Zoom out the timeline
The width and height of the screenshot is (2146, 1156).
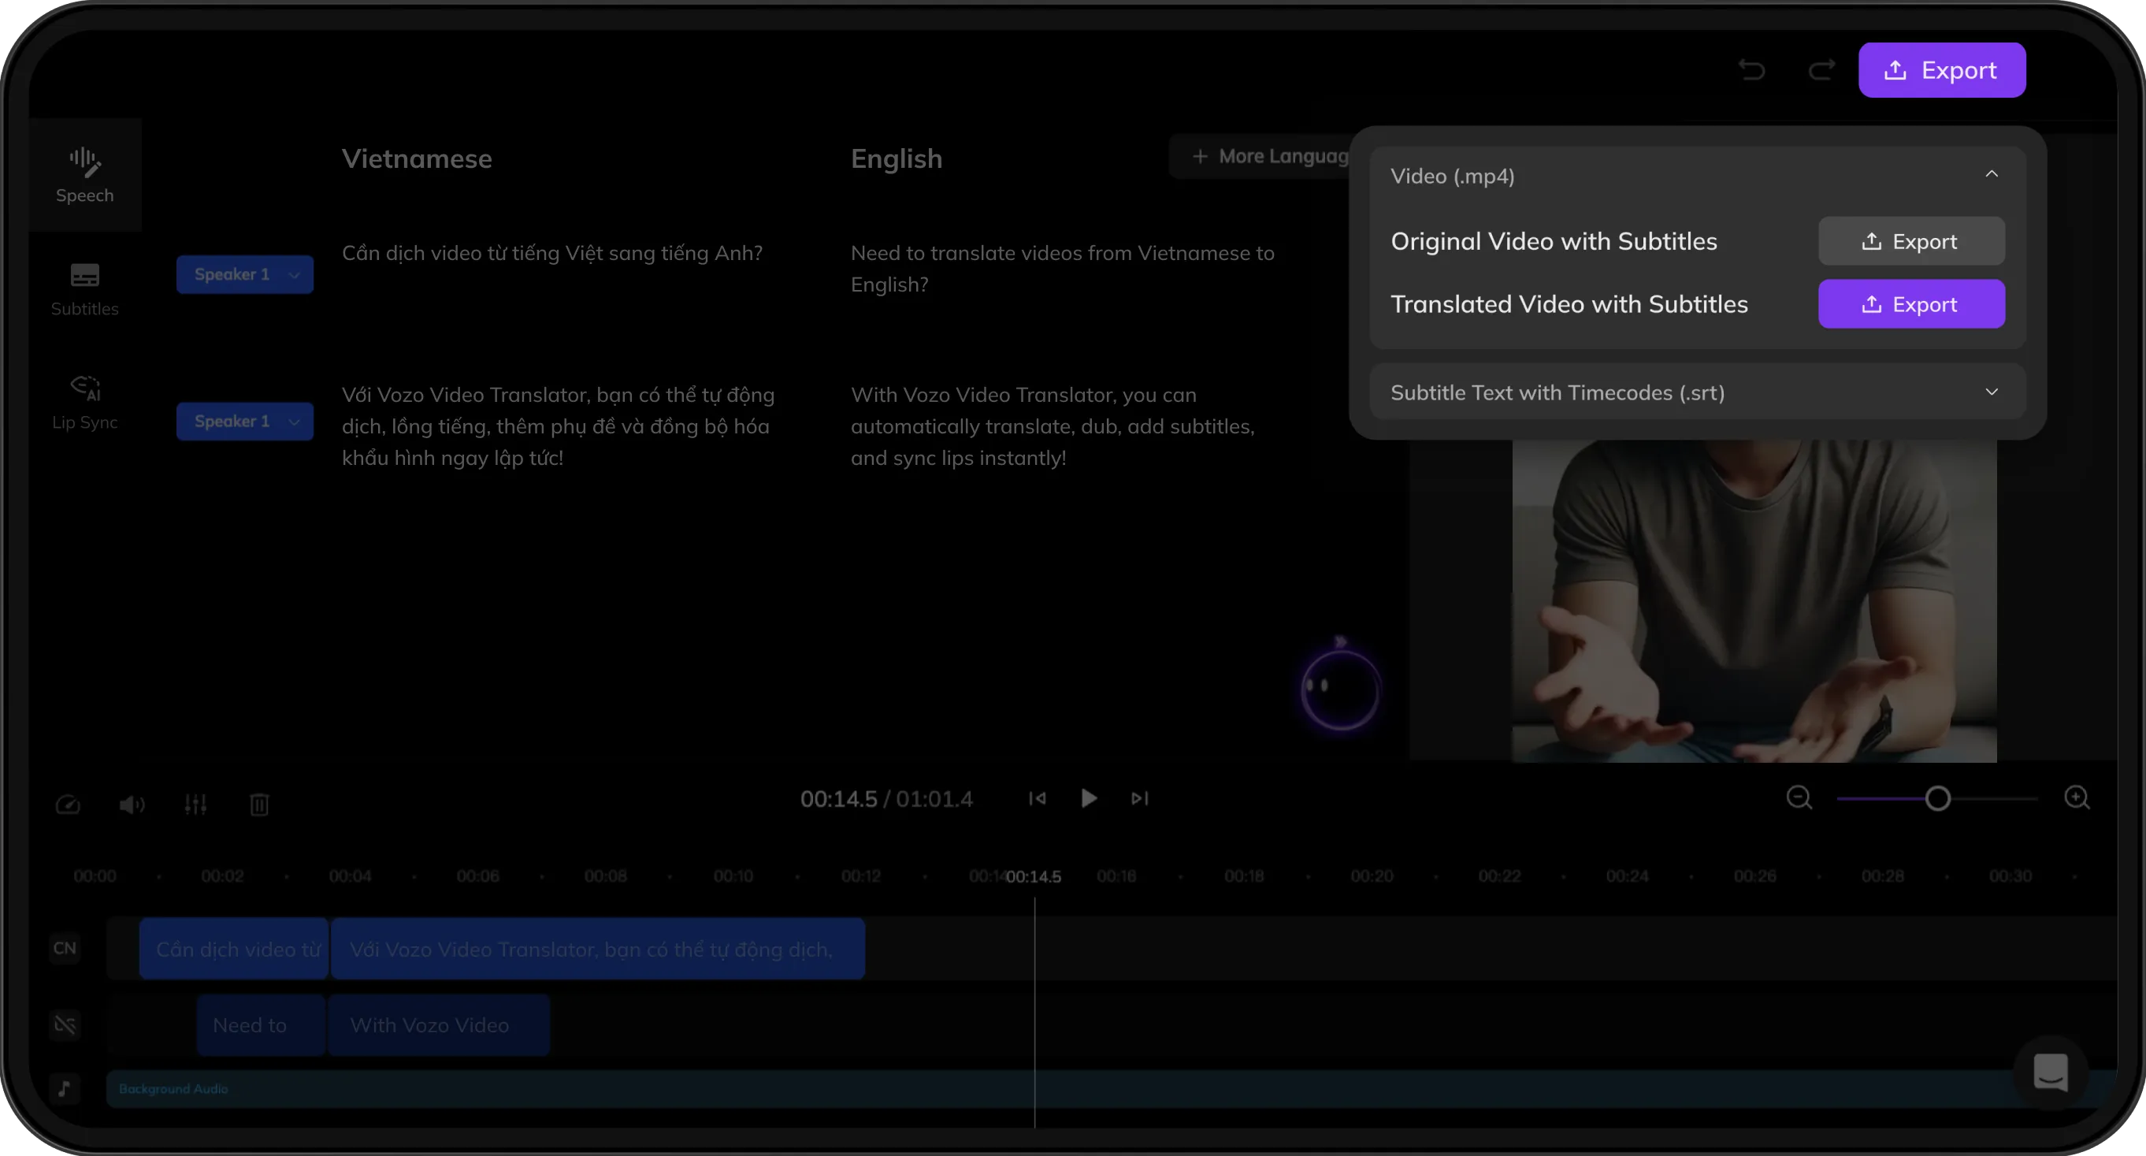pos(1799,798)
